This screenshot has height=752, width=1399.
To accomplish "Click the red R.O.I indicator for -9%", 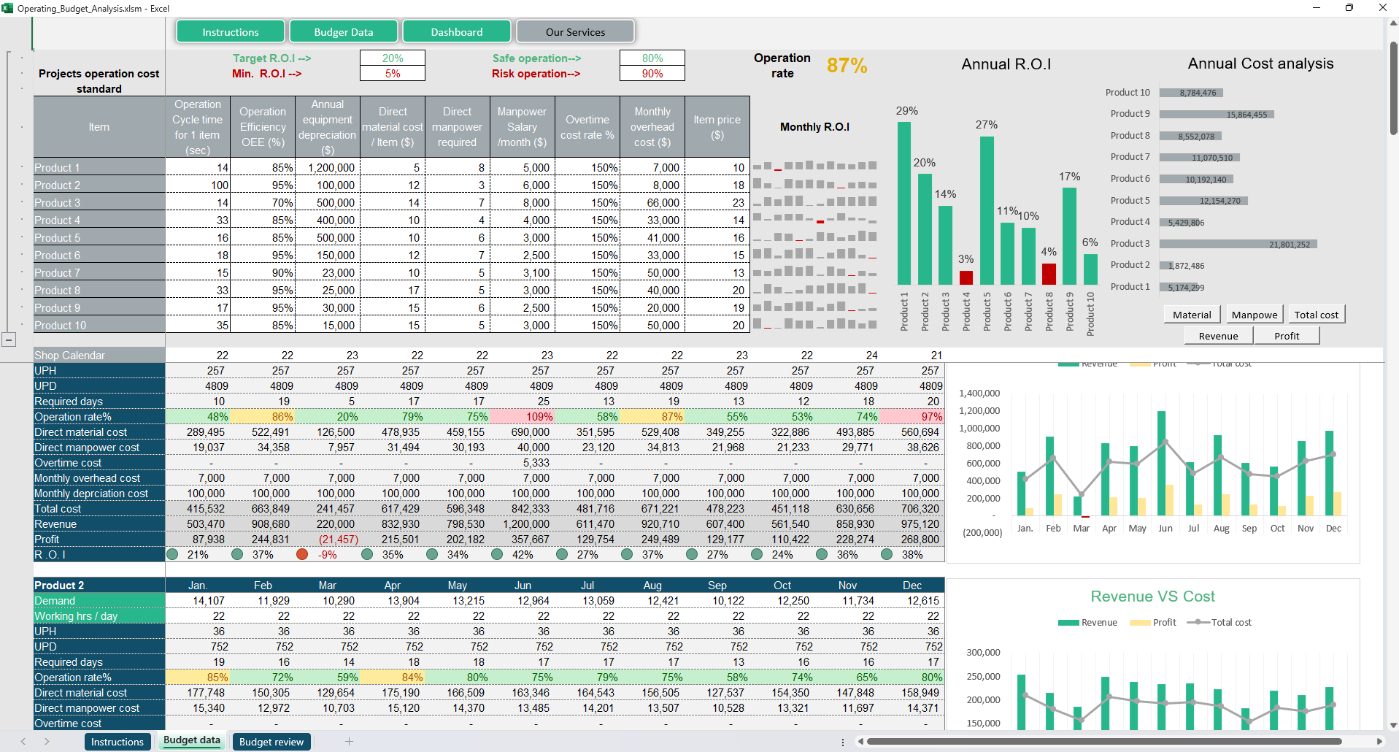I will click(302, 555).
